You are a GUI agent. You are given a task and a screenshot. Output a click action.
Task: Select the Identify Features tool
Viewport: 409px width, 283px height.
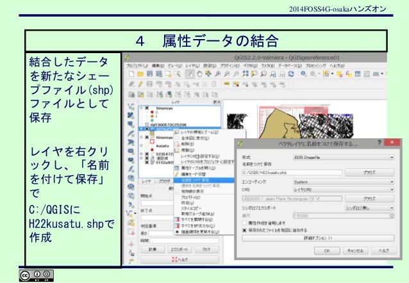pyautogui.click(x=303, y=74)
